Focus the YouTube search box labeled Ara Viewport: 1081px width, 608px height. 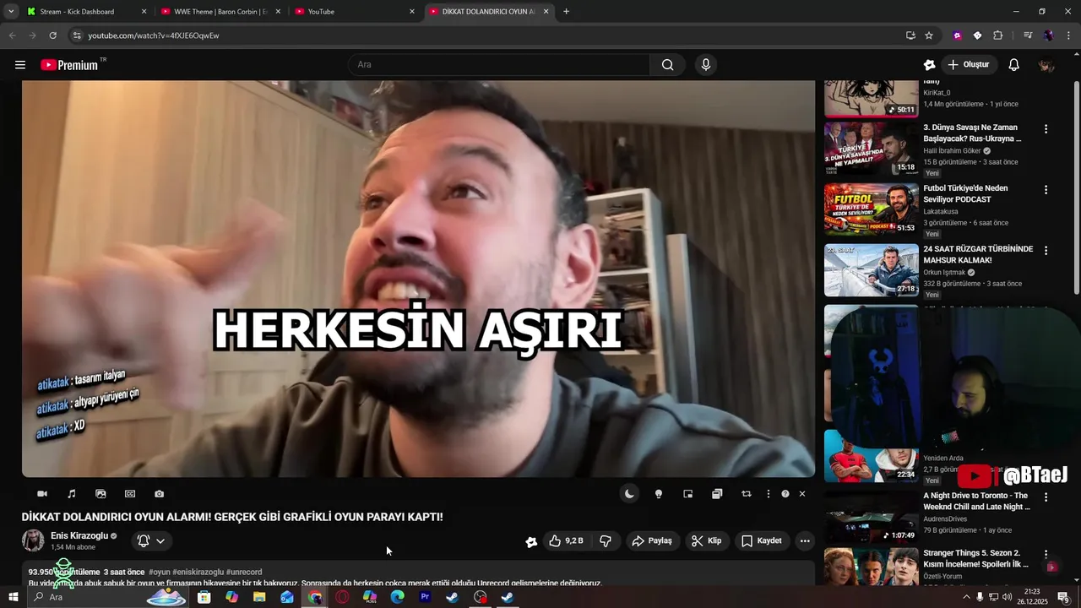[498, 65]
